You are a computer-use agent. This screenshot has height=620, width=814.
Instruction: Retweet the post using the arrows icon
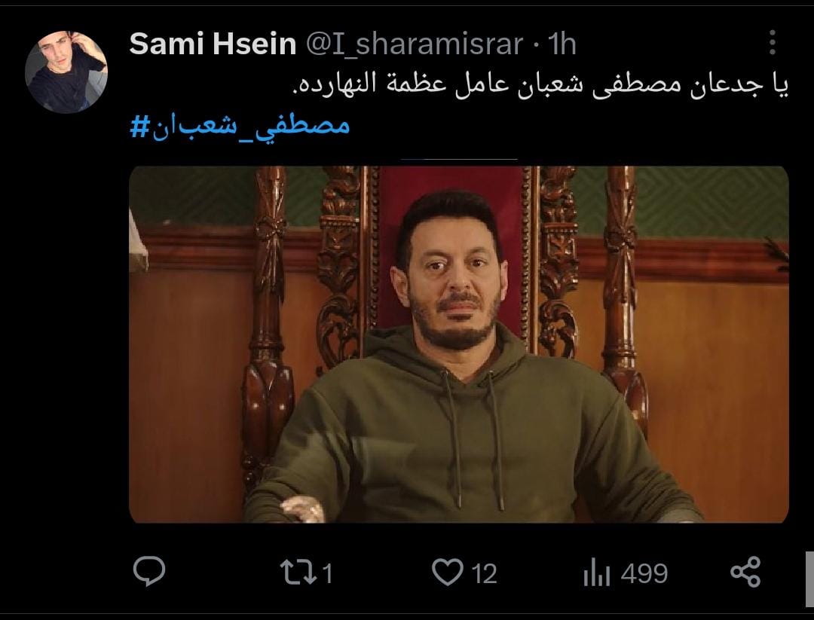[298, 573]
